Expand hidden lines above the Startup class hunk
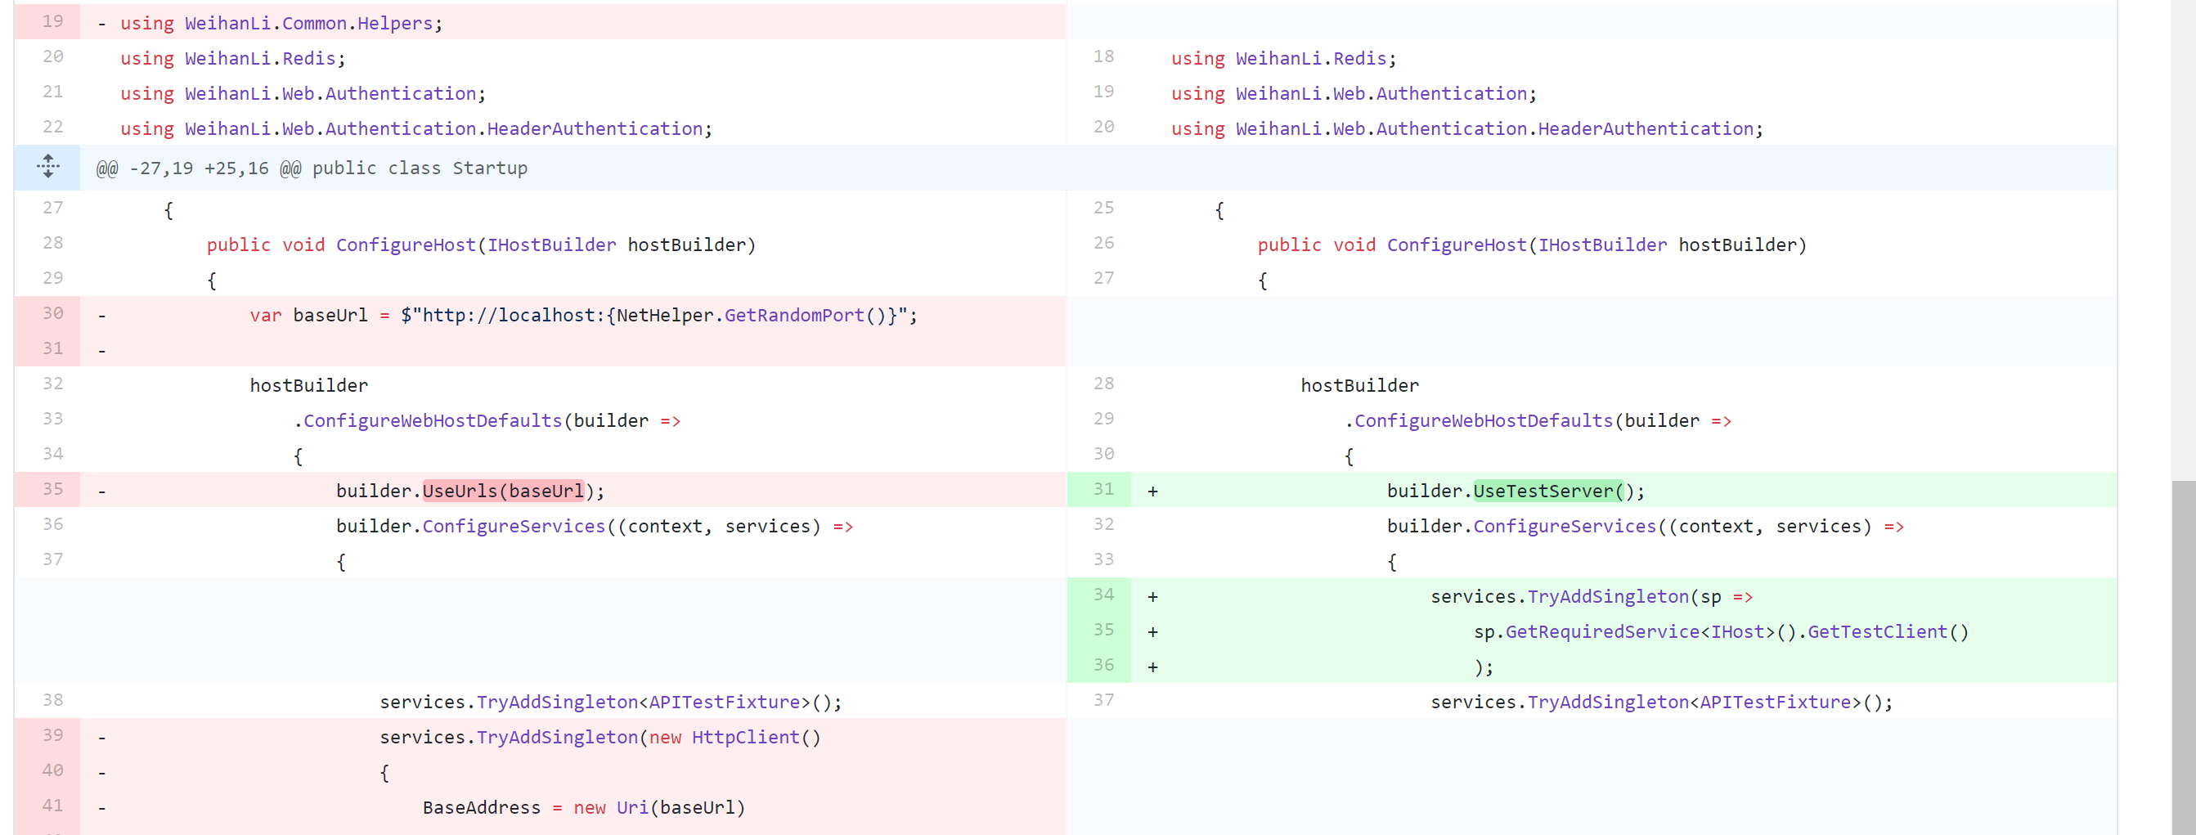2196x835 pixels. pyautogui.click(x=47, y=167)
